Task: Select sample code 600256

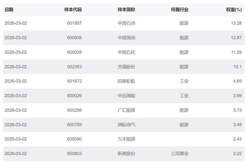Action: (74, 110)
